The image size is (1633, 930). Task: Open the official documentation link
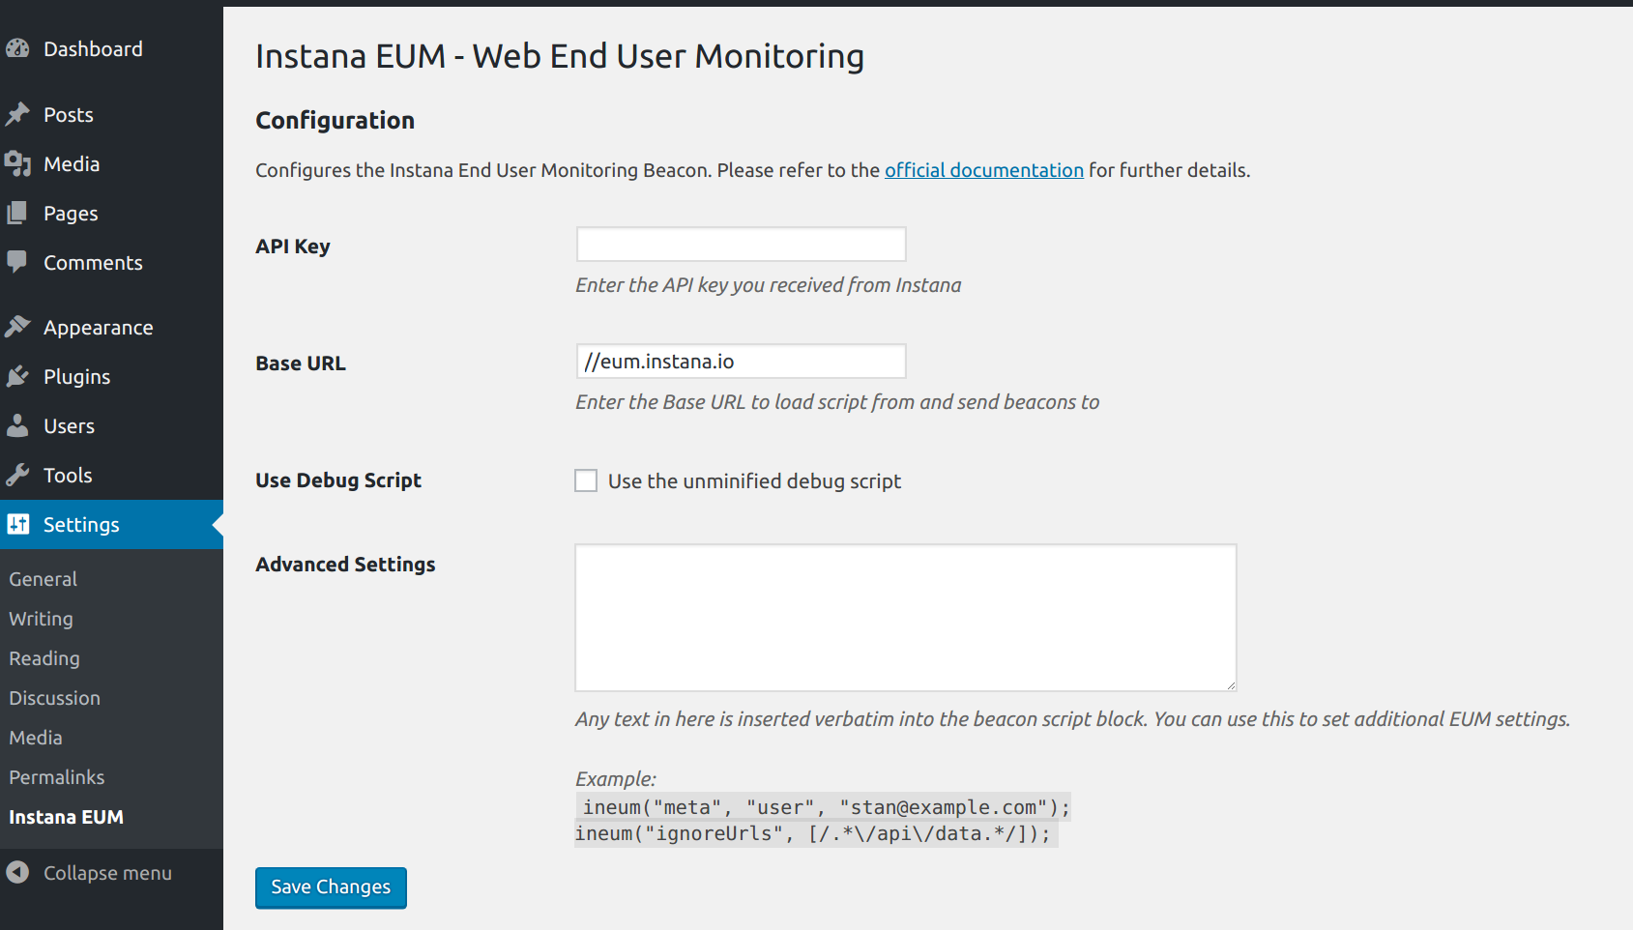tap(983, 170)
